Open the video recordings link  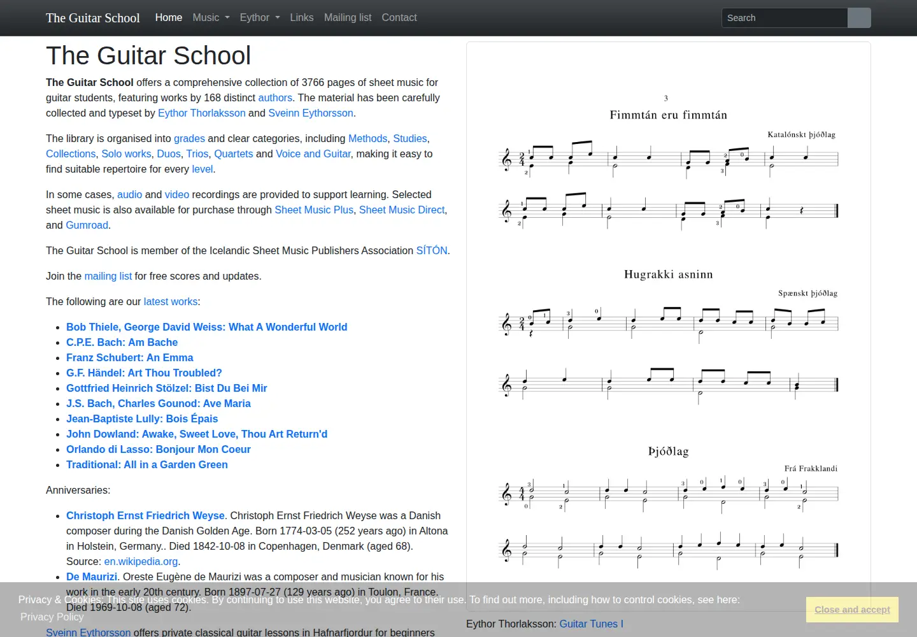tap(177, 194)
